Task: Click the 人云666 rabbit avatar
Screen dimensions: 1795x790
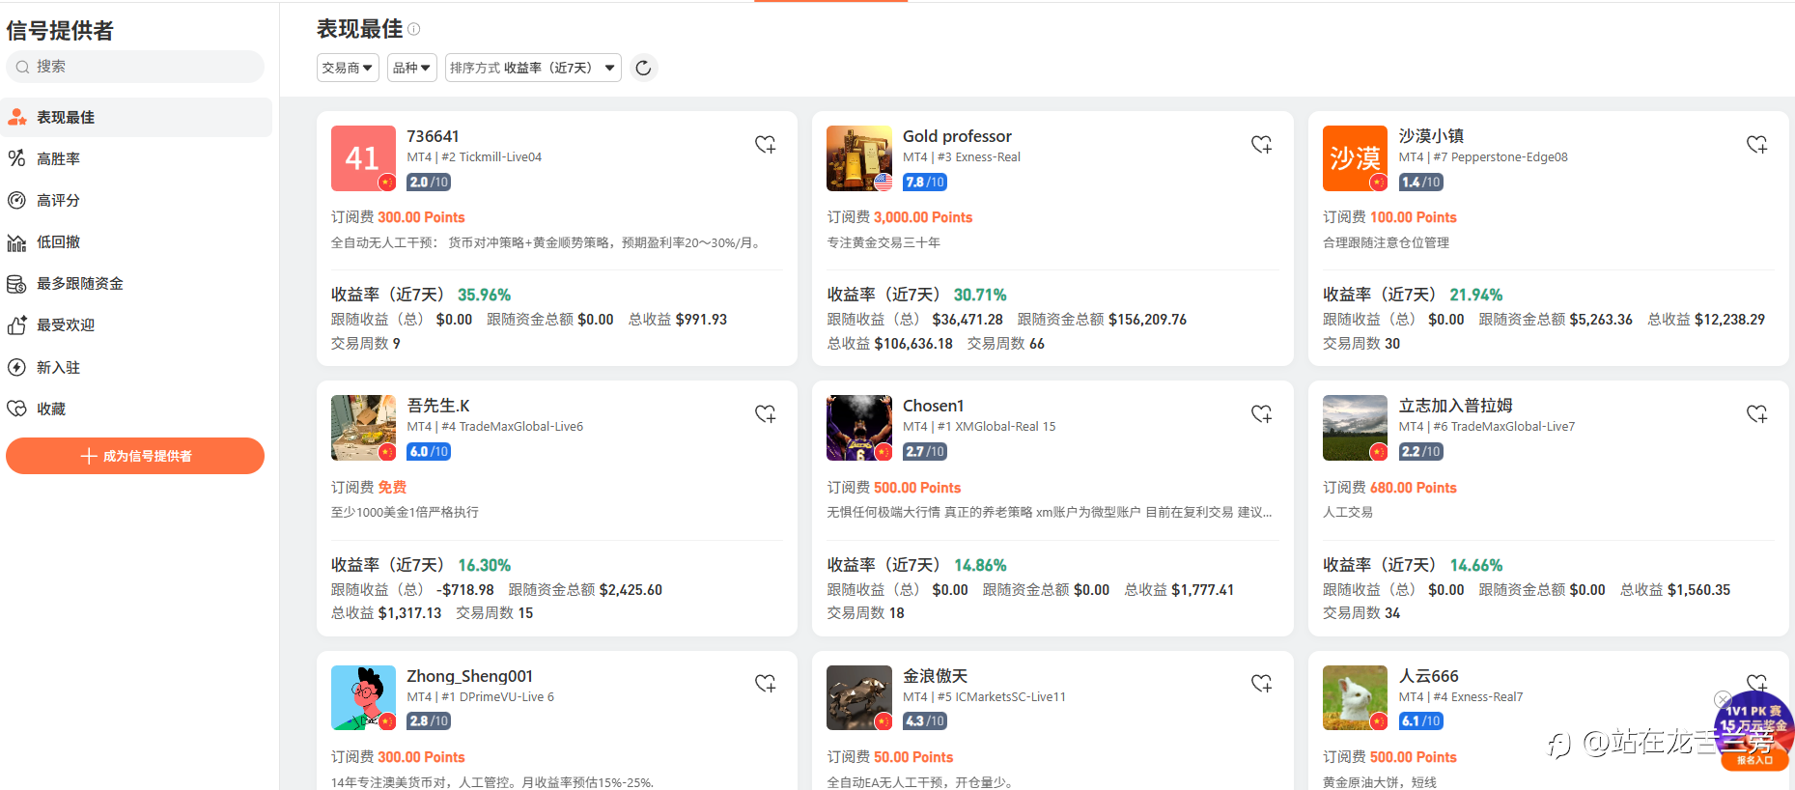Action: point(1355,697)
